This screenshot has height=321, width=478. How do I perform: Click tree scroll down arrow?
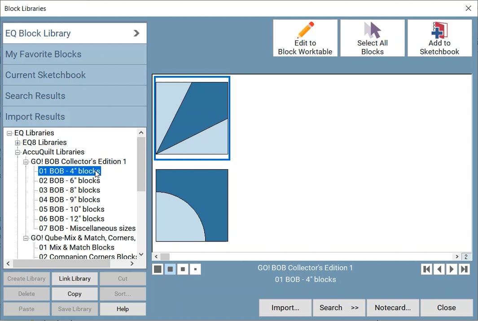click(x=141, y=254)
